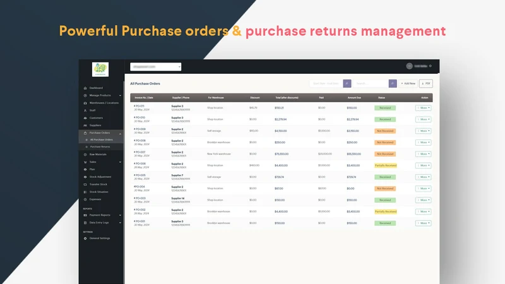
Task: Click the PDF export button
Action: tap(425, 83)
